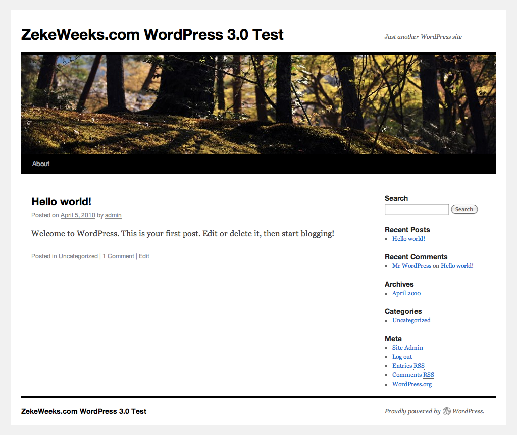
Task: Open the 'Hello world!' post title
Action: coord(61,202)
